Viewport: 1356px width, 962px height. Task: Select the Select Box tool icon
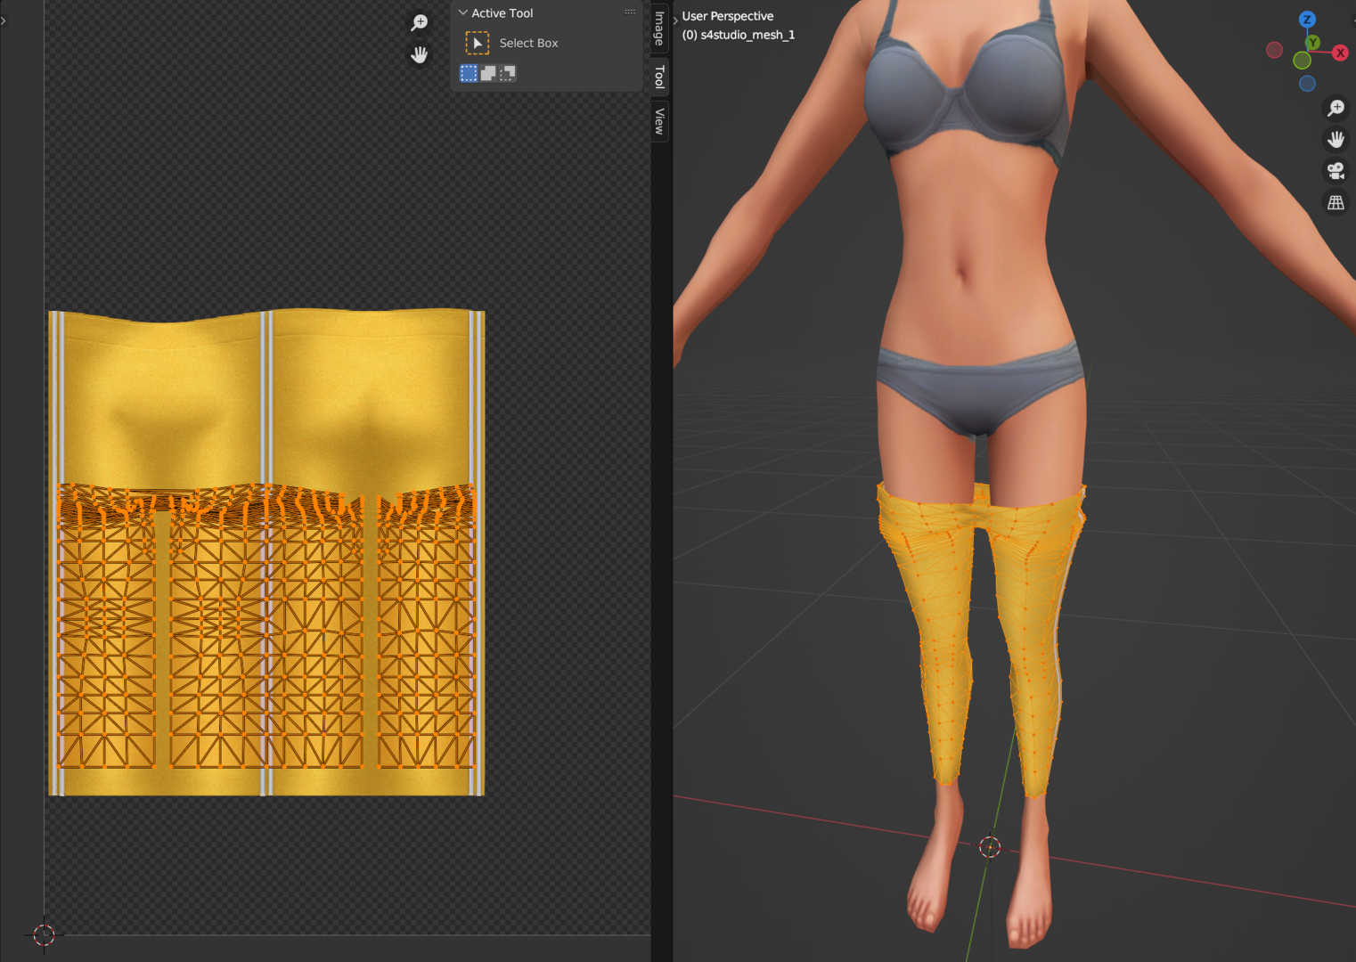point(478,43)
